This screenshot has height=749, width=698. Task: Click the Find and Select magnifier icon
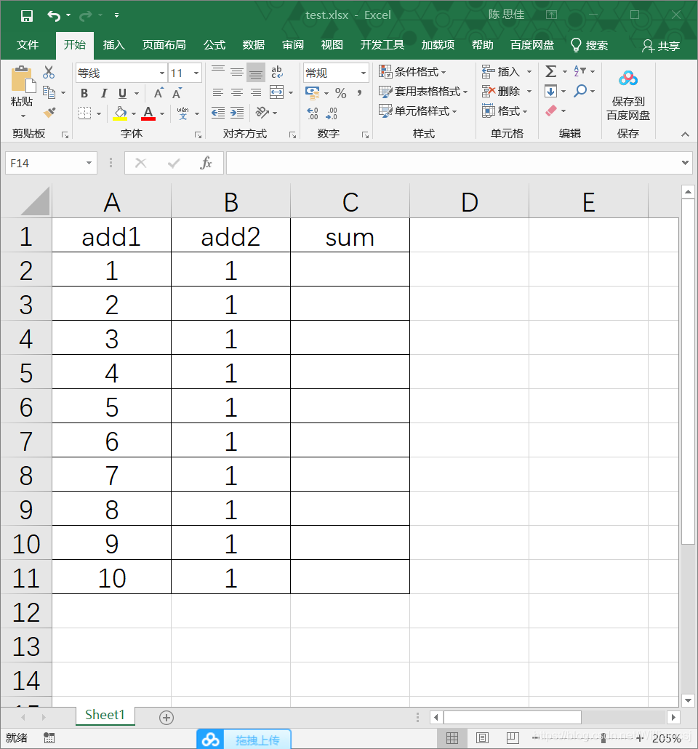click(x=580, y=91)
